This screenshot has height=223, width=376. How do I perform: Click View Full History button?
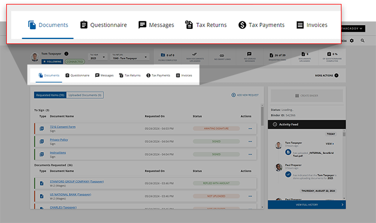306,205
